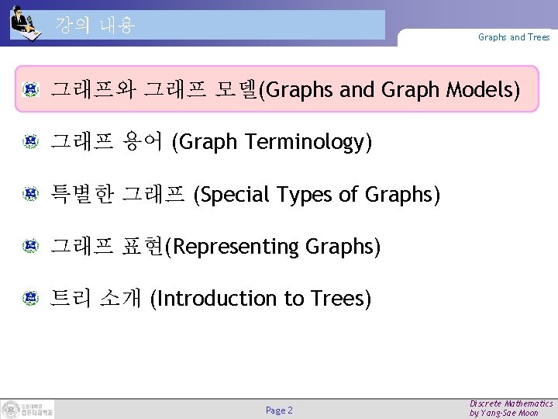Screen dimensions: 558x419
Task: Click the bullet icon beside Graphs and Graph Models
Action: point(30,89)
